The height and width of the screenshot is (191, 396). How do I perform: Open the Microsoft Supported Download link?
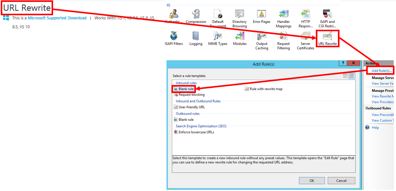tap(57, 18)
